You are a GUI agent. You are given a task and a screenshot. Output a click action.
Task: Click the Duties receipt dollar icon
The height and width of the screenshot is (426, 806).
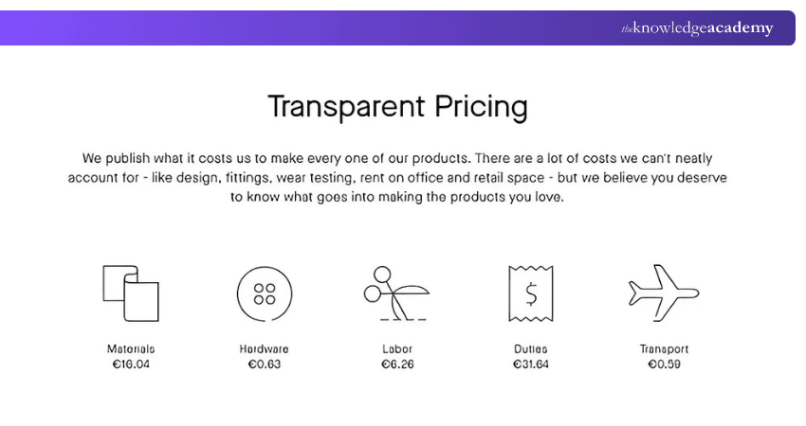click(531, 293)
